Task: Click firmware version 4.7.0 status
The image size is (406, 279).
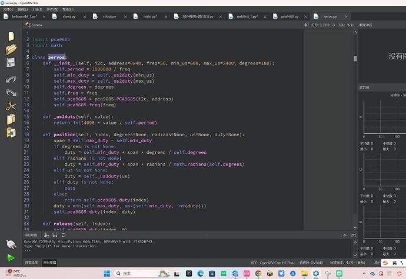Action: coord(348,263)
